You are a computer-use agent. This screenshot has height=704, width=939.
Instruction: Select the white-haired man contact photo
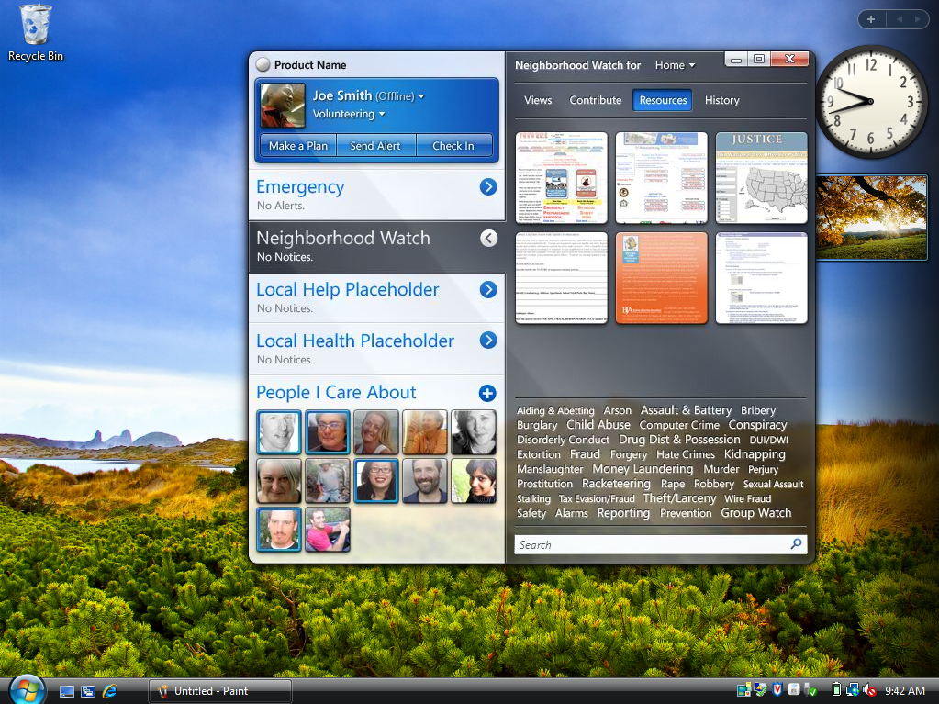279,431
